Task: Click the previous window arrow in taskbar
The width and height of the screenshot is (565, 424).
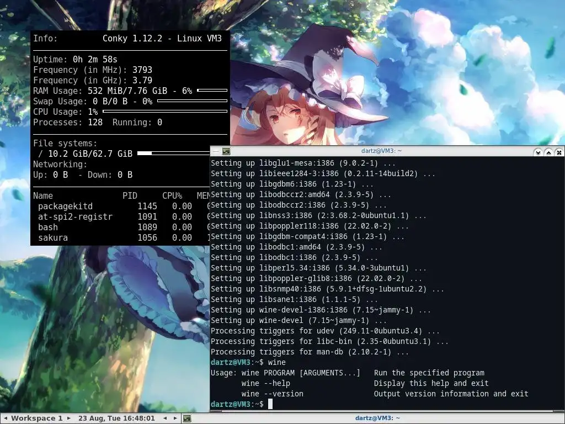Action: click(x=165, y=418)
